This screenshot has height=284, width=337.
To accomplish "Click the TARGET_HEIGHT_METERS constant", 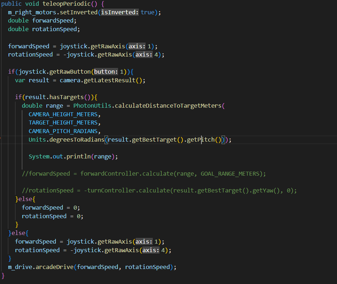I will [x=63, y=123].
